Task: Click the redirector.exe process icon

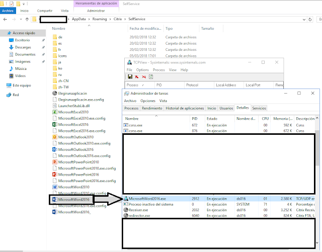Action: pos(126,215)
